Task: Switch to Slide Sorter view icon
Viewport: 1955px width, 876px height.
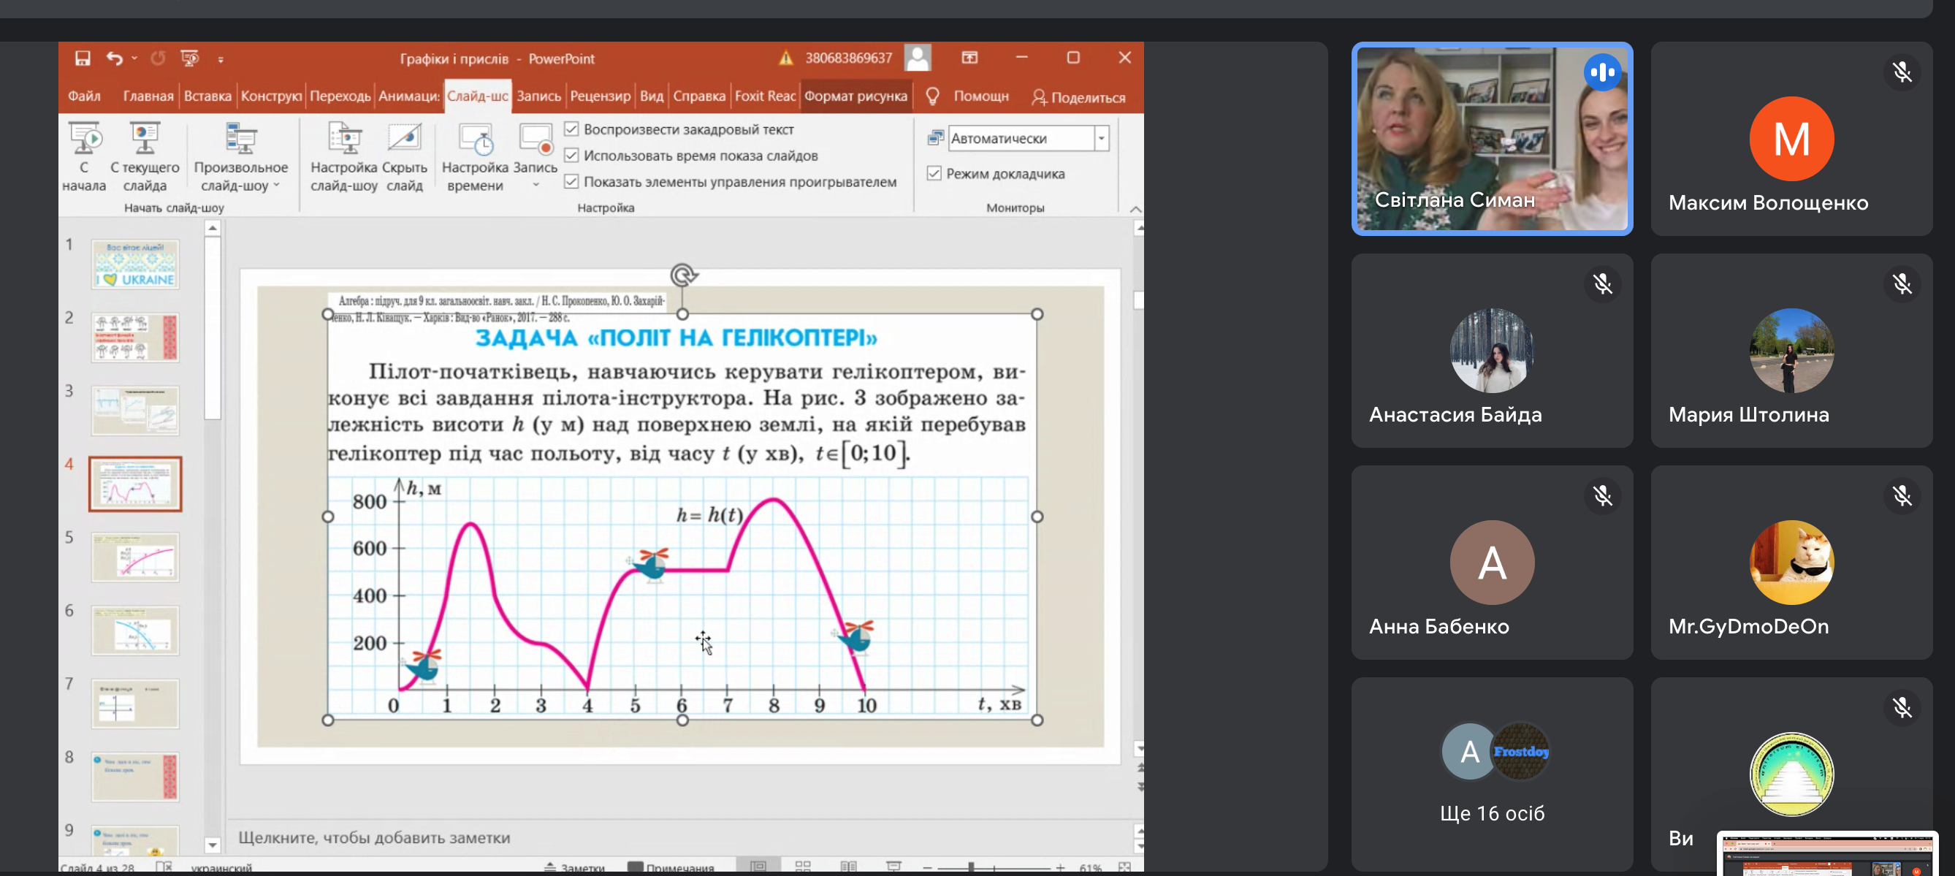Action: point(803,867)
